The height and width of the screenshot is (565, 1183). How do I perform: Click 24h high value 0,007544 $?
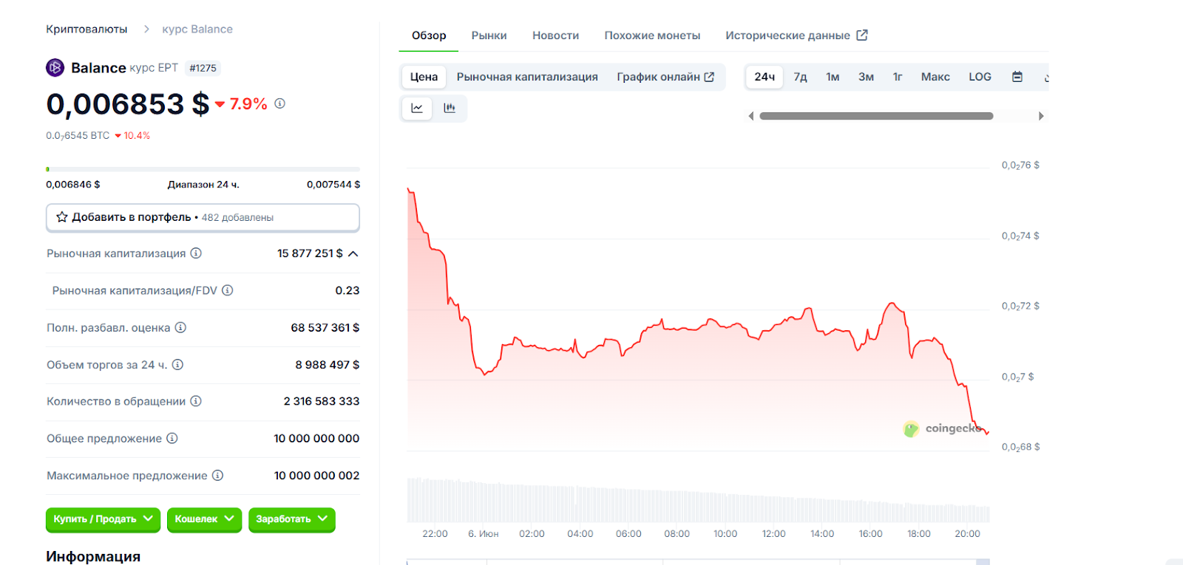point(333,185)
